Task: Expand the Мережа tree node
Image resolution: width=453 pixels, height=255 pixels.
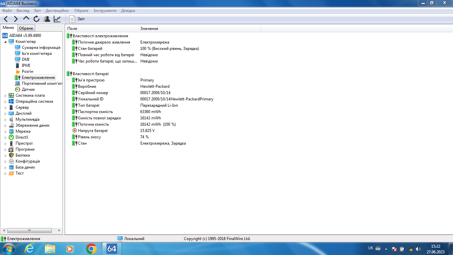Action: (5, 131)
